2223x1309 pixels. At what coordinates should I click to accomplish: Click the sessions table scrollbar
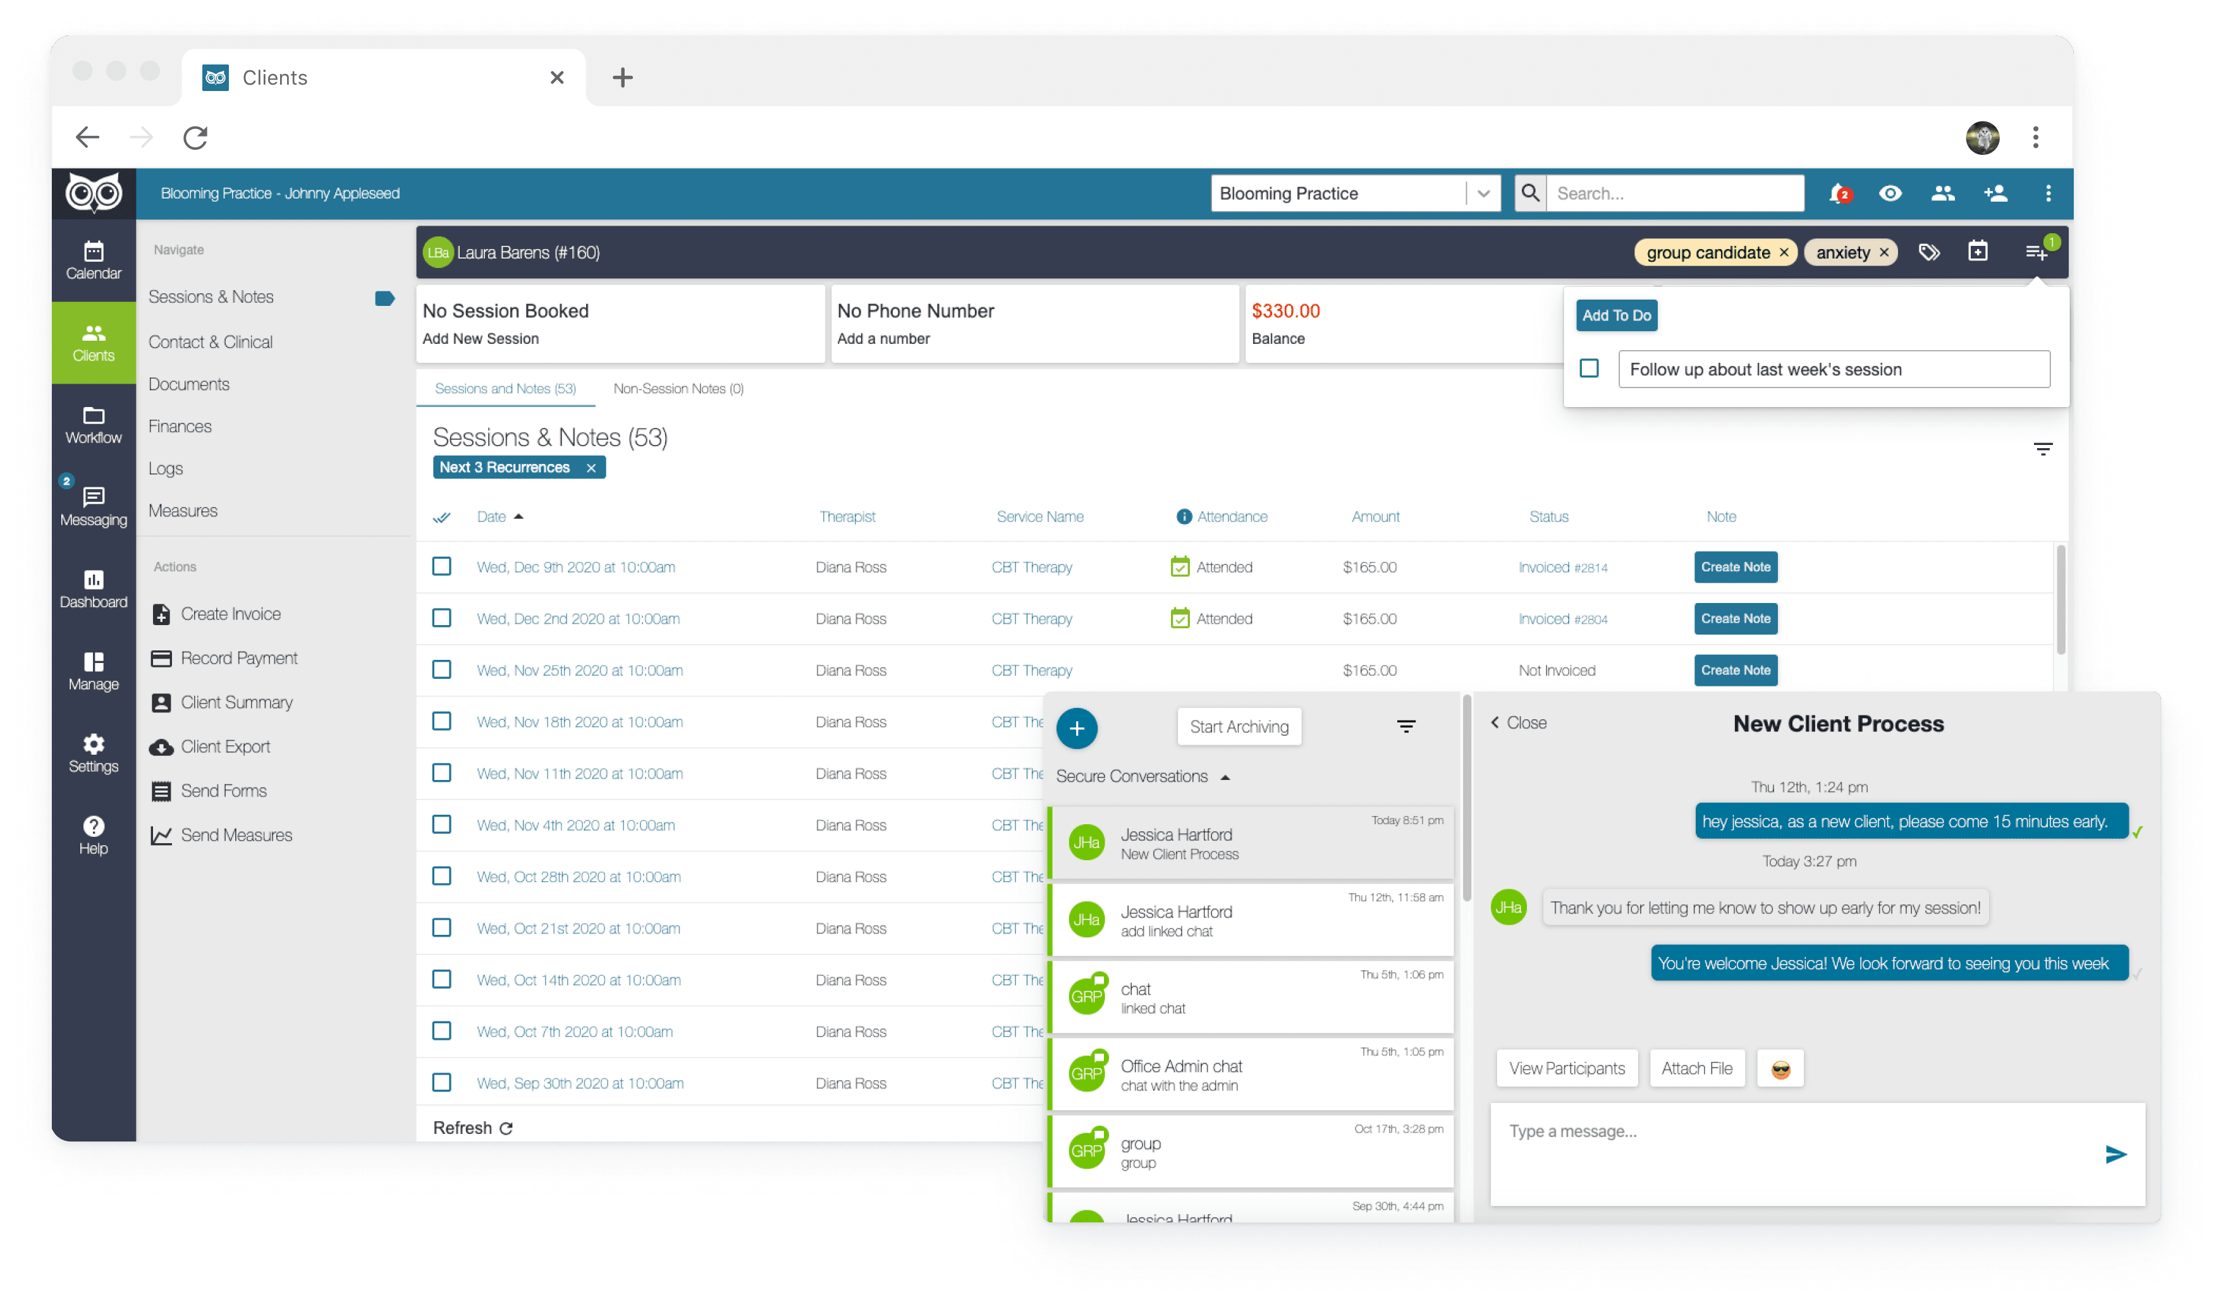tap(2061, 600)
